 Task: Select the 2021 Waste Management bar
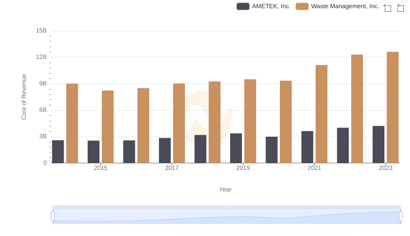click(321, 114)
